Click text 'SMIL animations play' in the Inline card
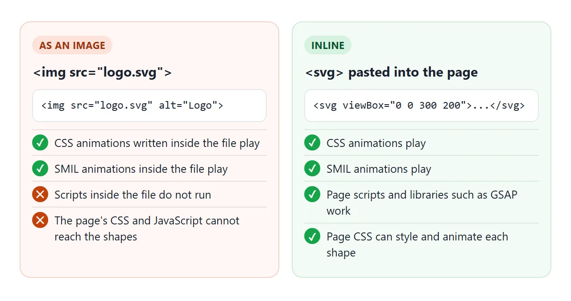This screenshot has height=301, width=571. click(379, 169)
